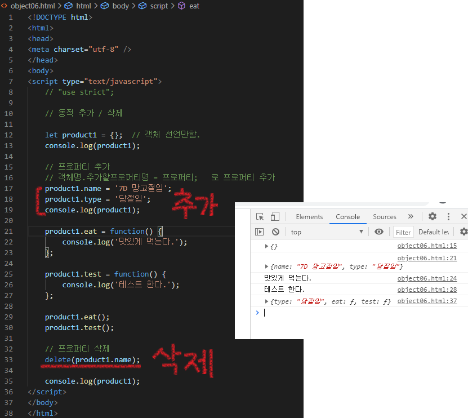468x418 pixels.
Task: Click the 'product1.type' assignment line
Action: (97, 199)
